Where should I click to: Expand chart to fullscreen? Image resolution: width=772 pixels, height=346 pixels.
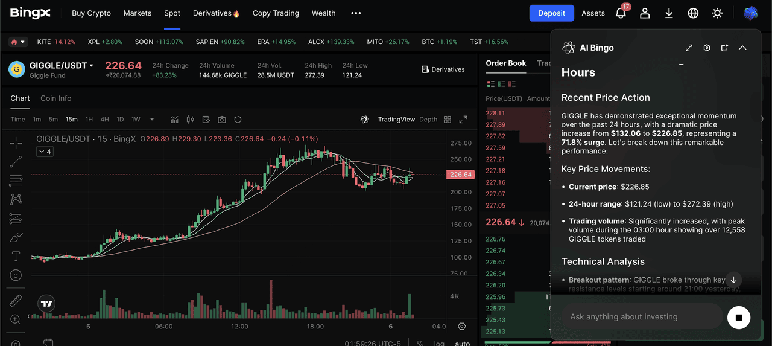pyautogui.click(x=463, y=120)
